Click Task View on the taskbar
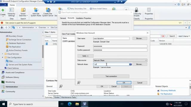Image resolution: width=191 pixels, height=107 pixels. coord(62,104)
